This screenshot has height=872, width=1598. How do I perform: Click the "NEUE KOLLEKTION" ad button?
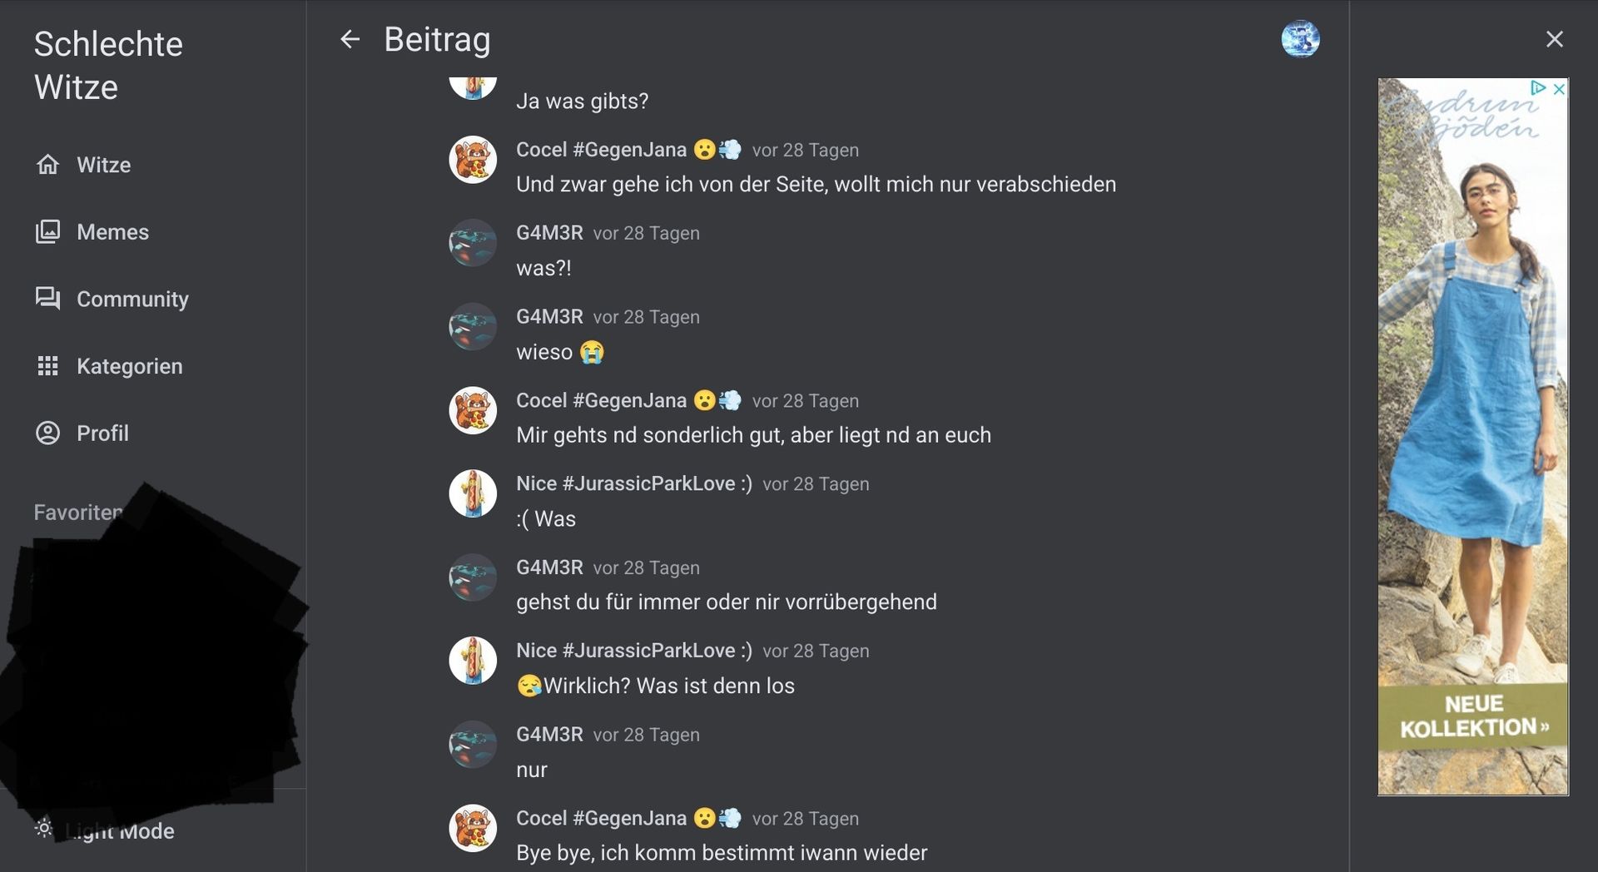[x=1473, y=716]
